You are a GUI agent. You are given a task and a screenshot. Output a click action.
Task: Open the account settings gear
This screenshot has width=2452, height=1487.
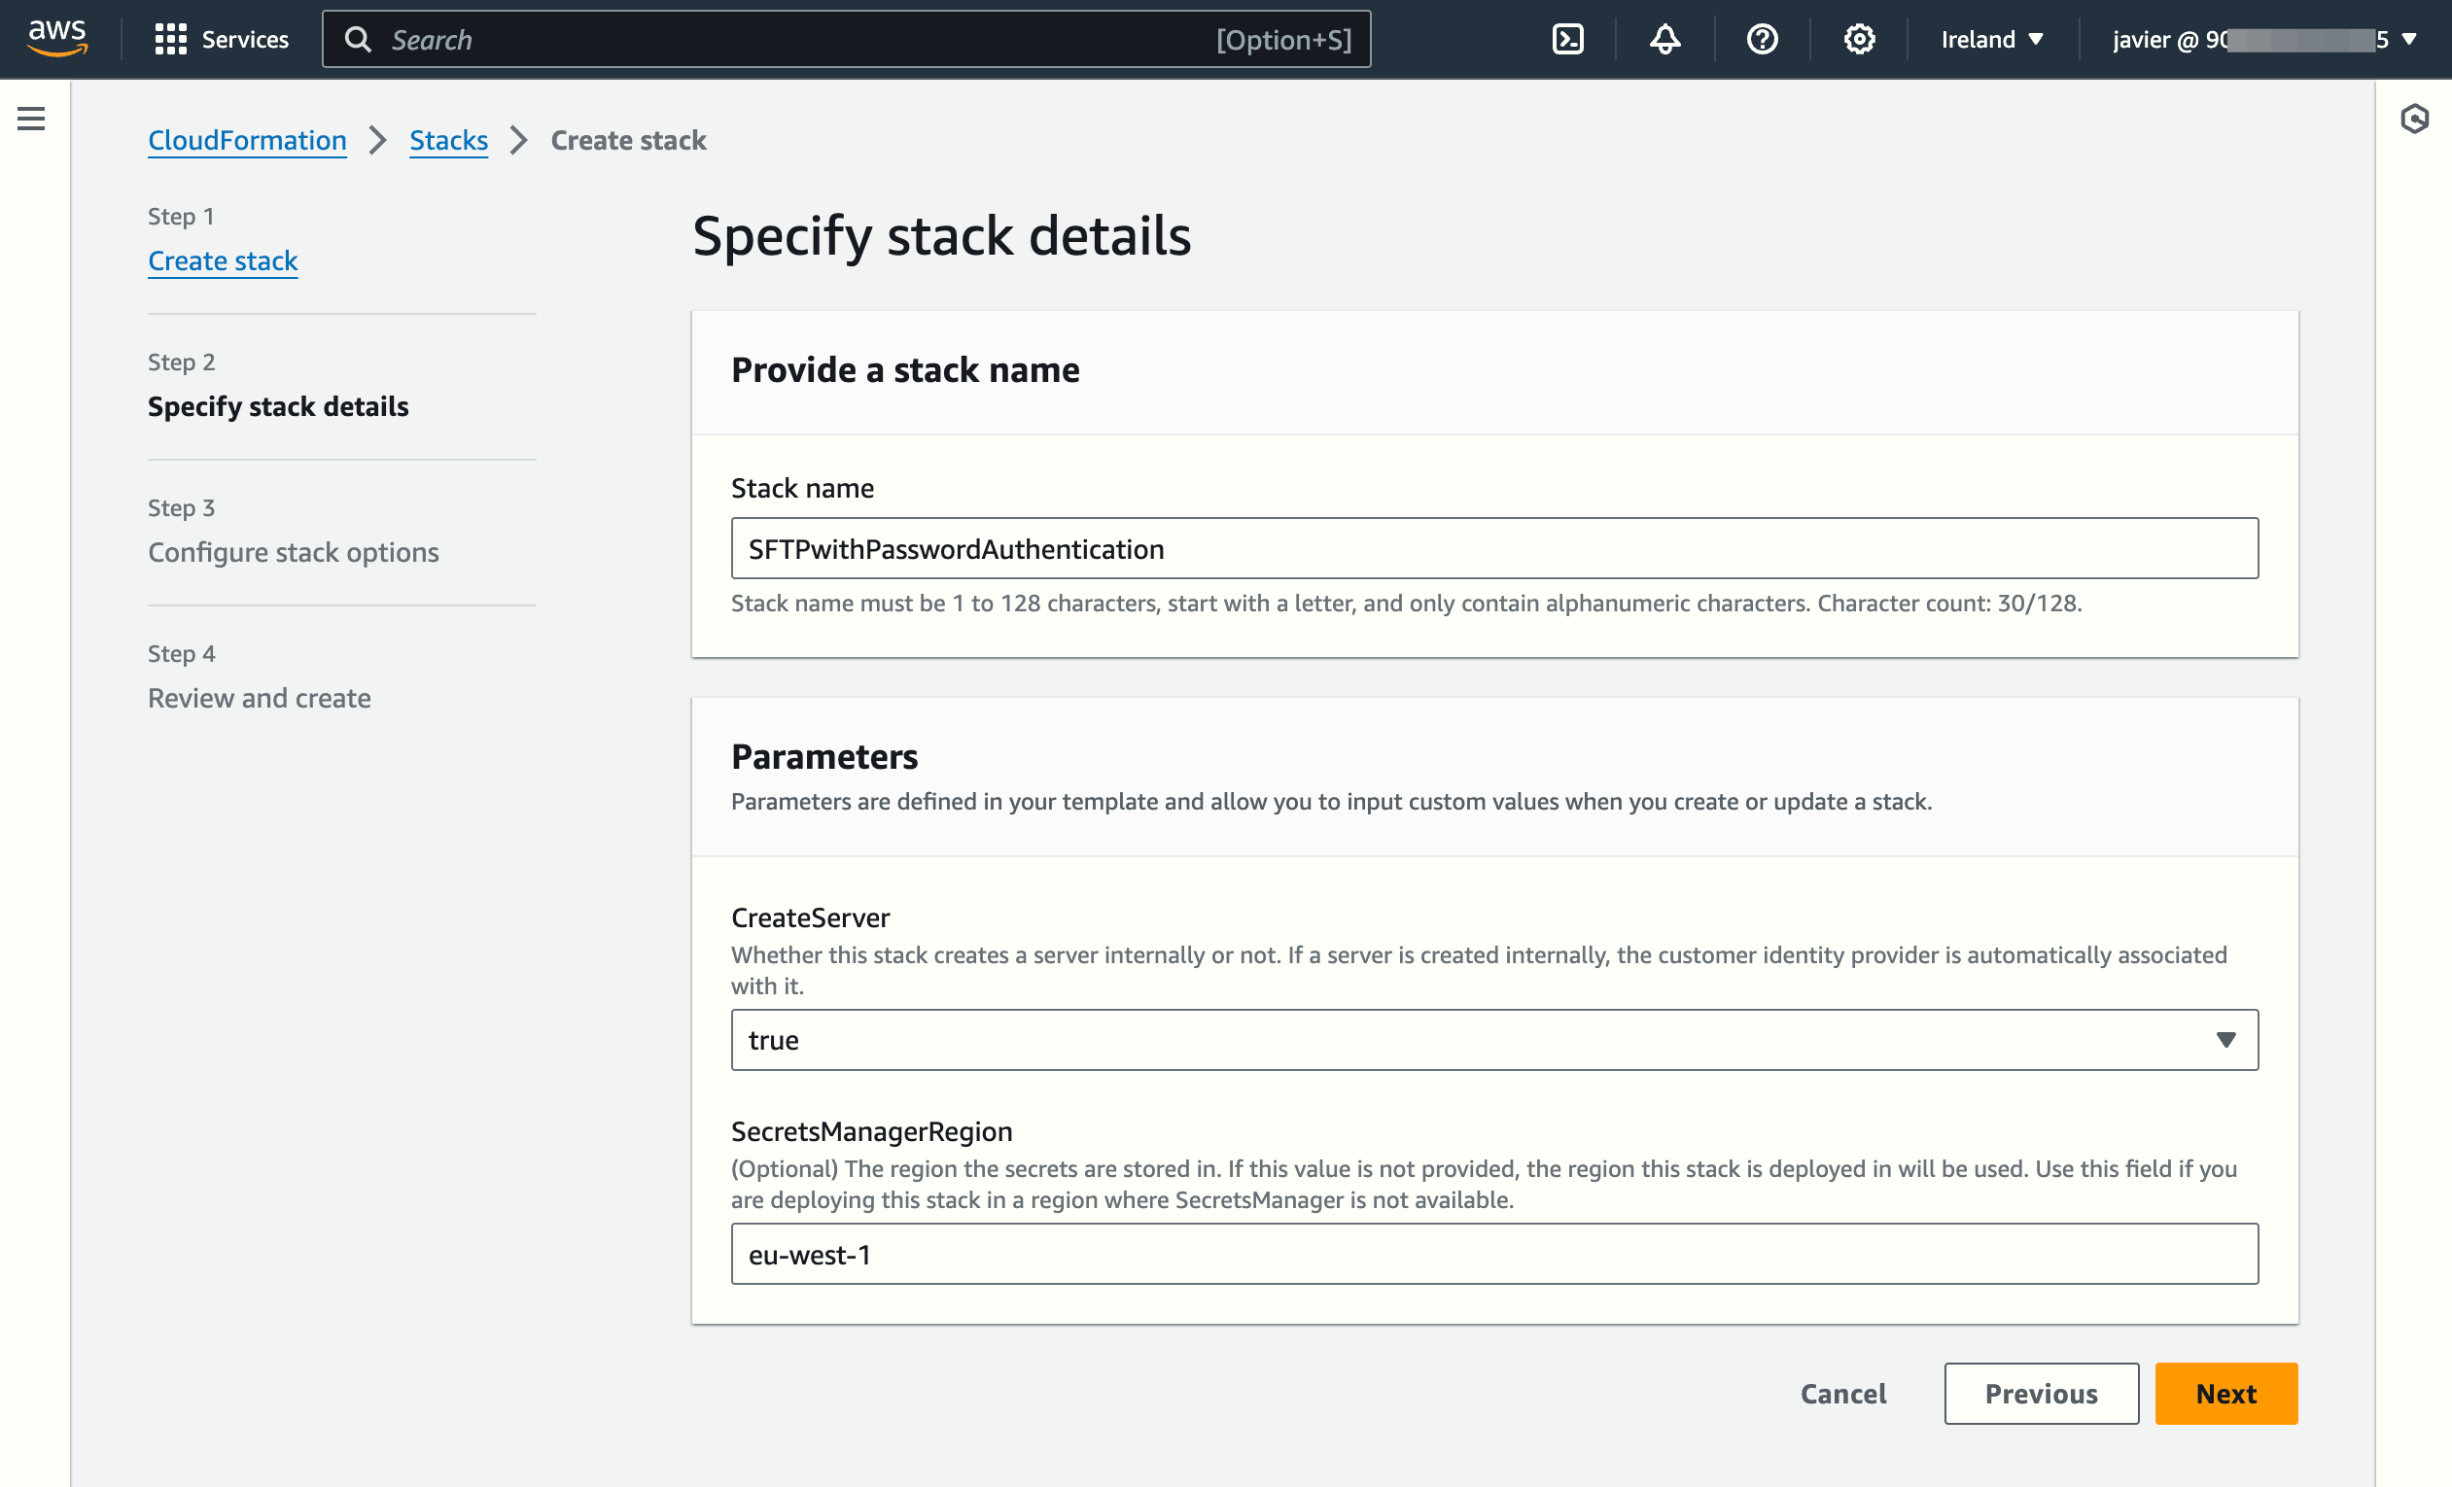[1858, 39]
